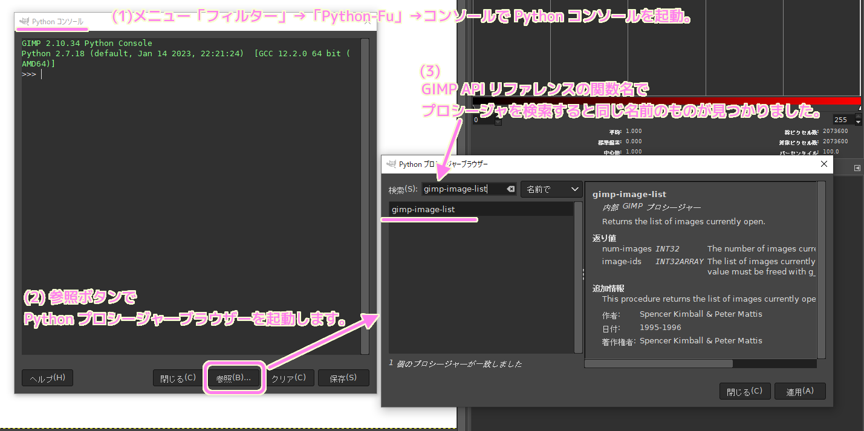Apply the selected procedure with 適用(A)
Screen dimensions: 864x431
799,390
